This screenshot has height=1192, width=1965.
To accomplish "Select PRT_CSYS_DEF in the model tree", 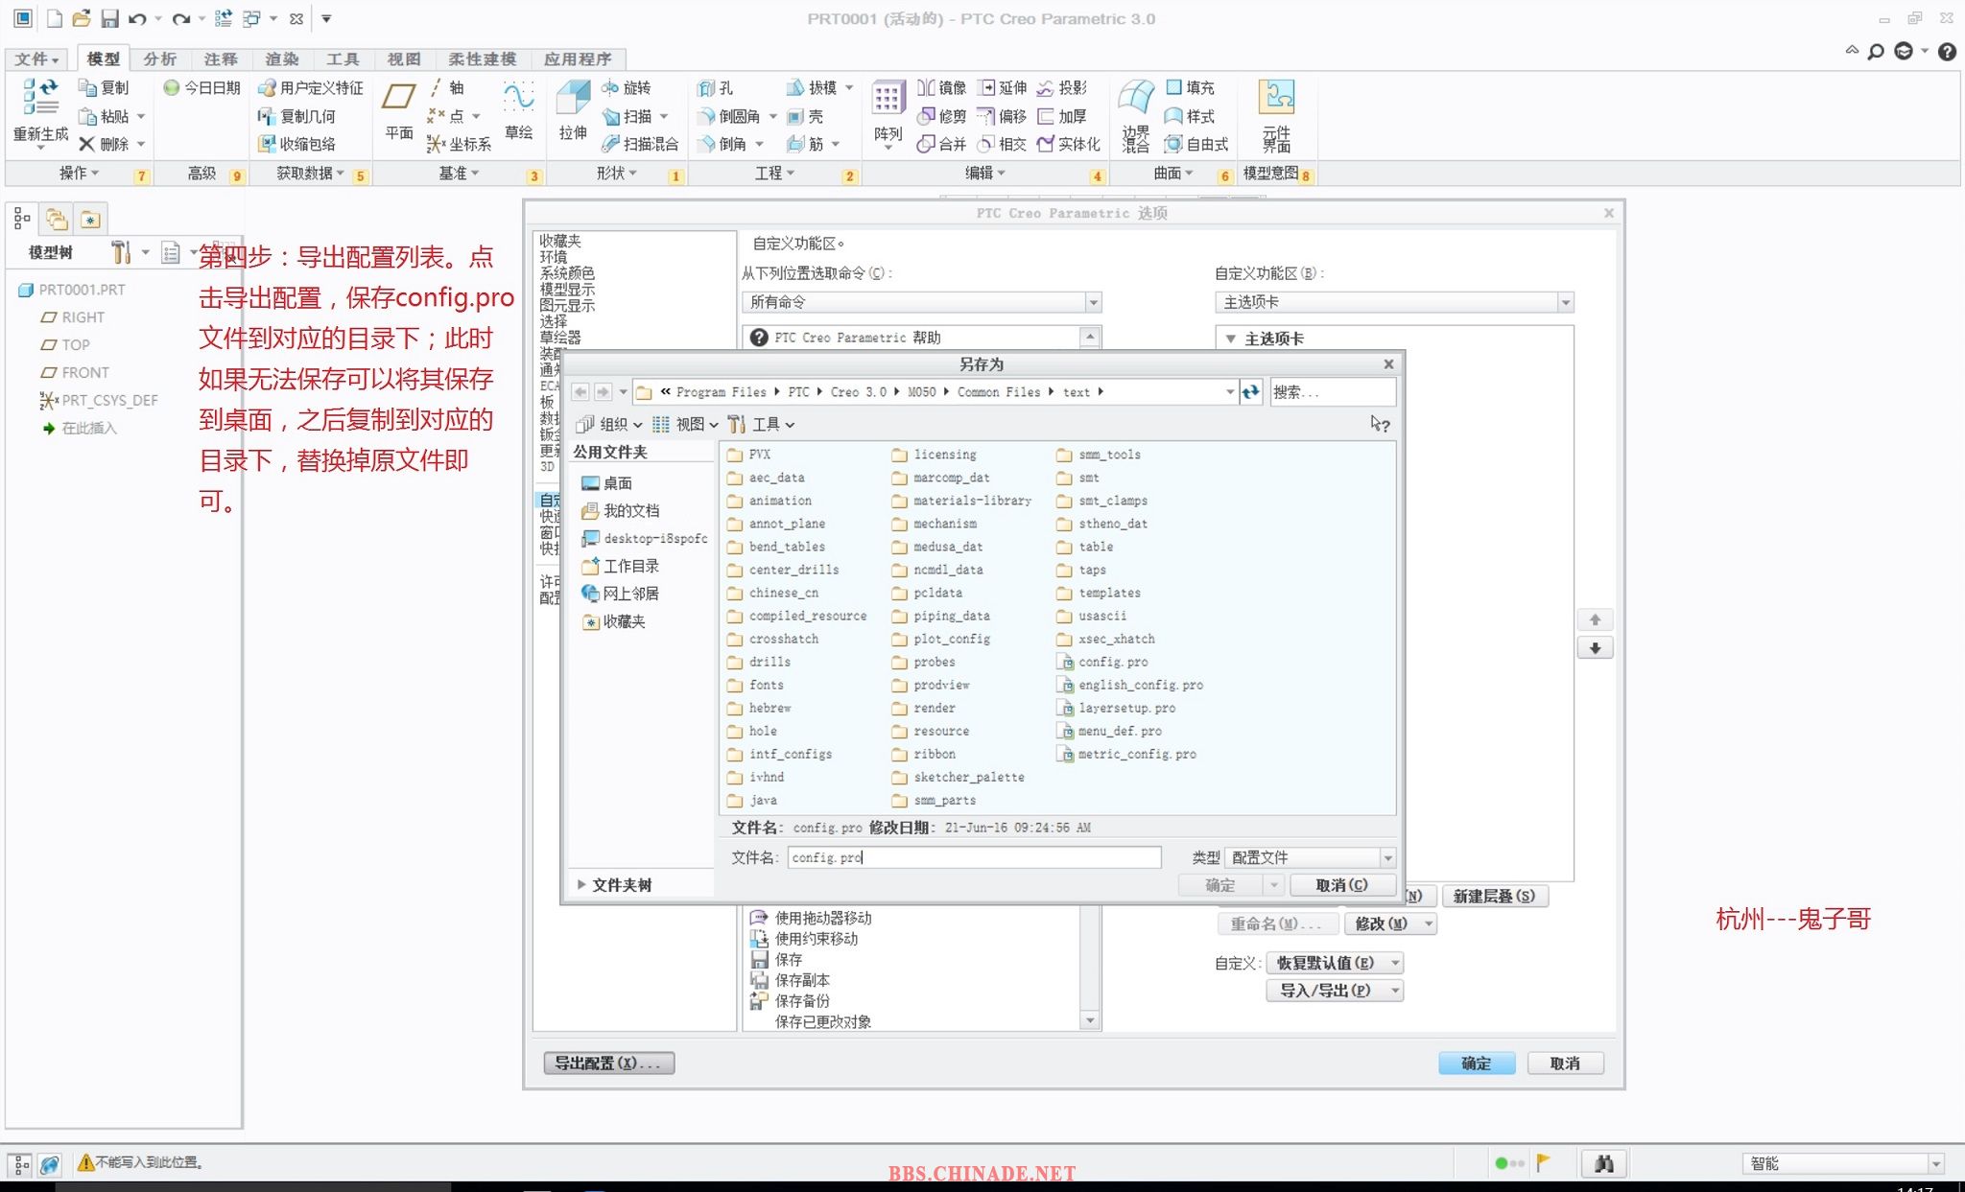I will [99, 400].
